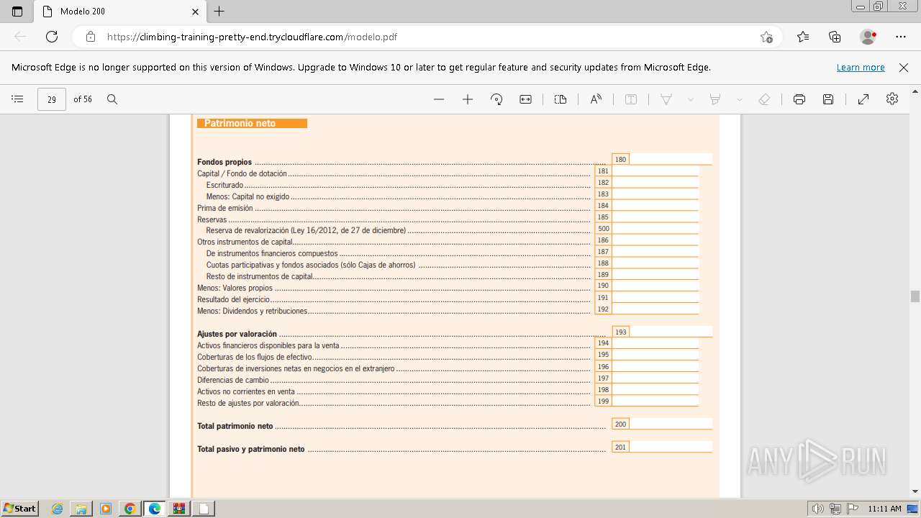This screenshot has height=518, width=921.
Task: Select the Draw pen tool
Action: (x=666, y=99)
